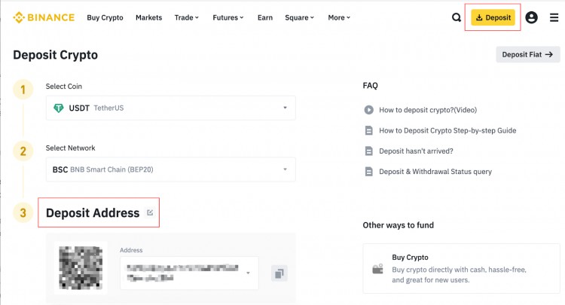Click the Other ways to fund heading

point(399,225)
